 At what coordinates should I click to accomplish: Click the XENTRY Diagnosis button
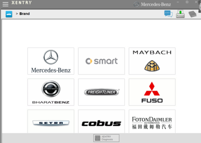106,138
